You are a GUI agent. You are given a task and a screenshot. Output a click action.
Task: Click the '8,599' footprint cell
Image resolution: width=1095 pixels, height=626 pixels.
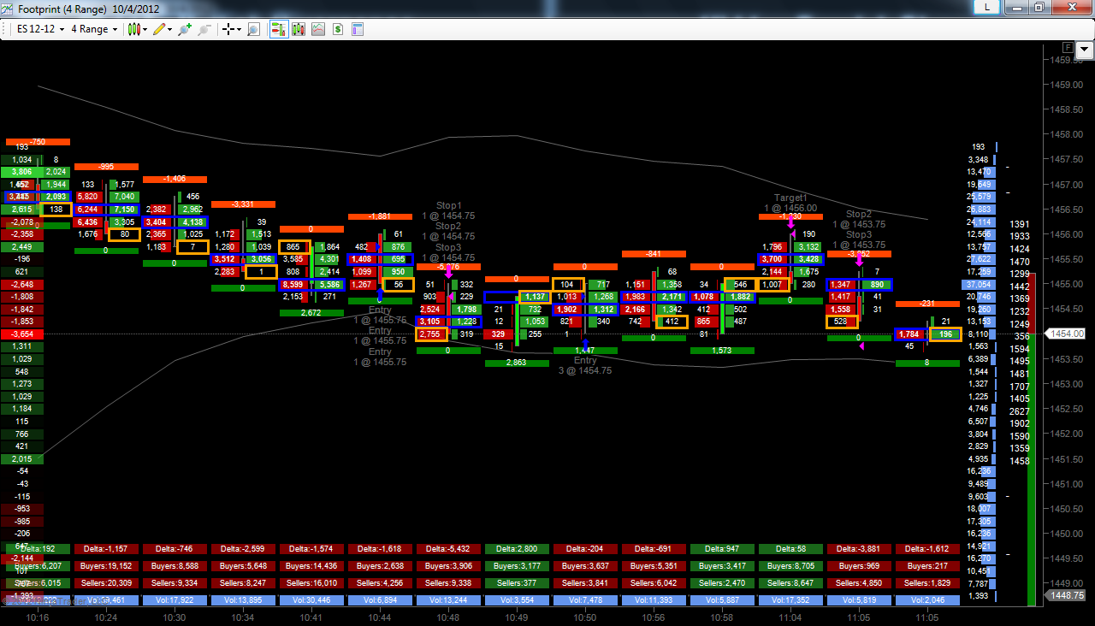tap(293, 284)
